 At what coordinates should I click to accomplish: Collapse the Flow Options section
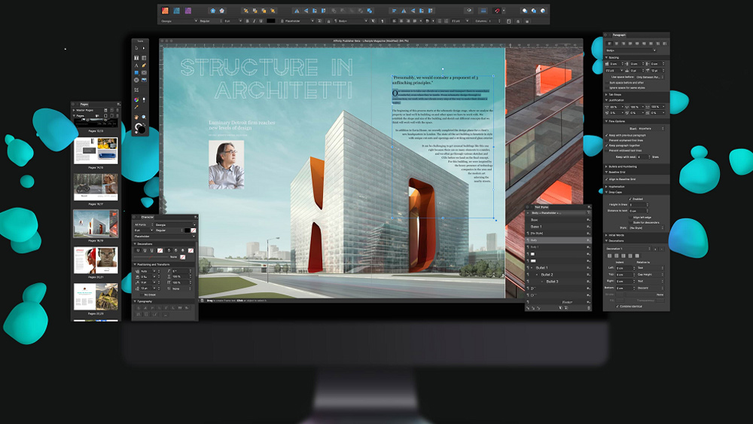click(x=606, y=121)
